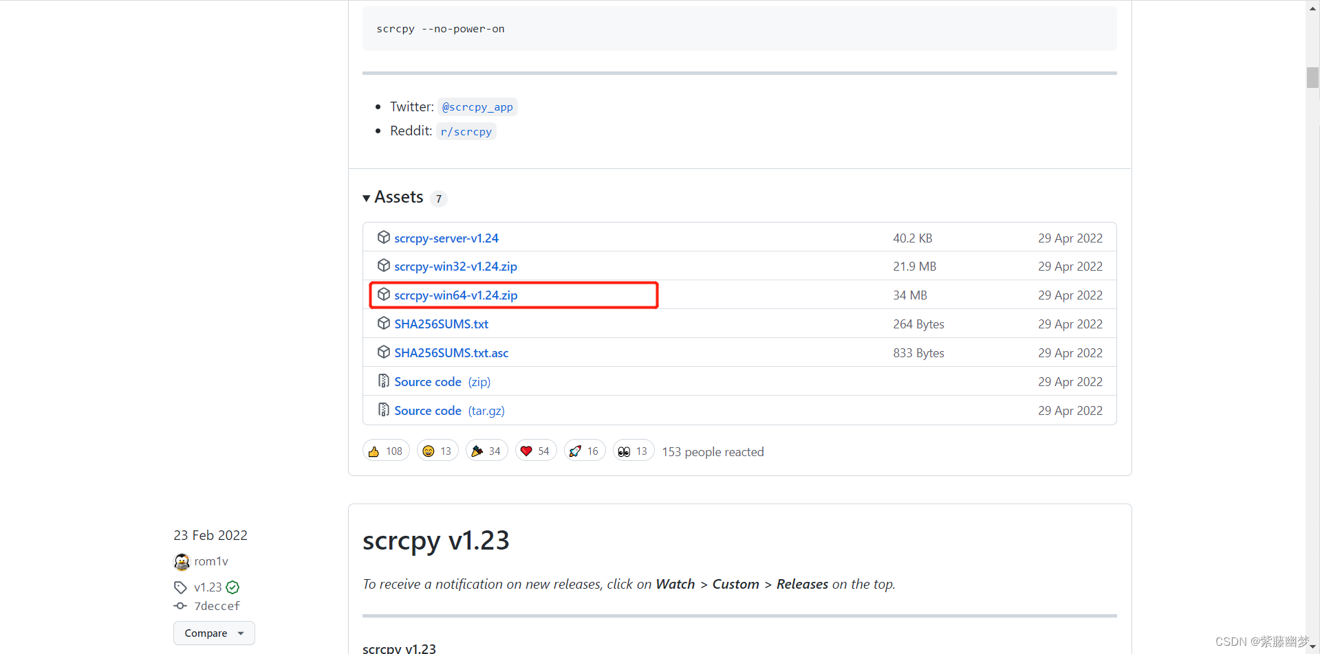Toggle heart reaction with 54
This screenshot has width=1320, height=654.
click(x=535, y=451)
